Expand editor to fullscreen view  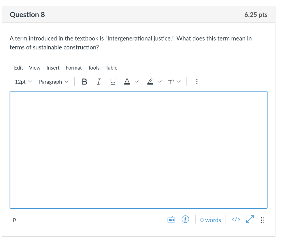point(249,219)
